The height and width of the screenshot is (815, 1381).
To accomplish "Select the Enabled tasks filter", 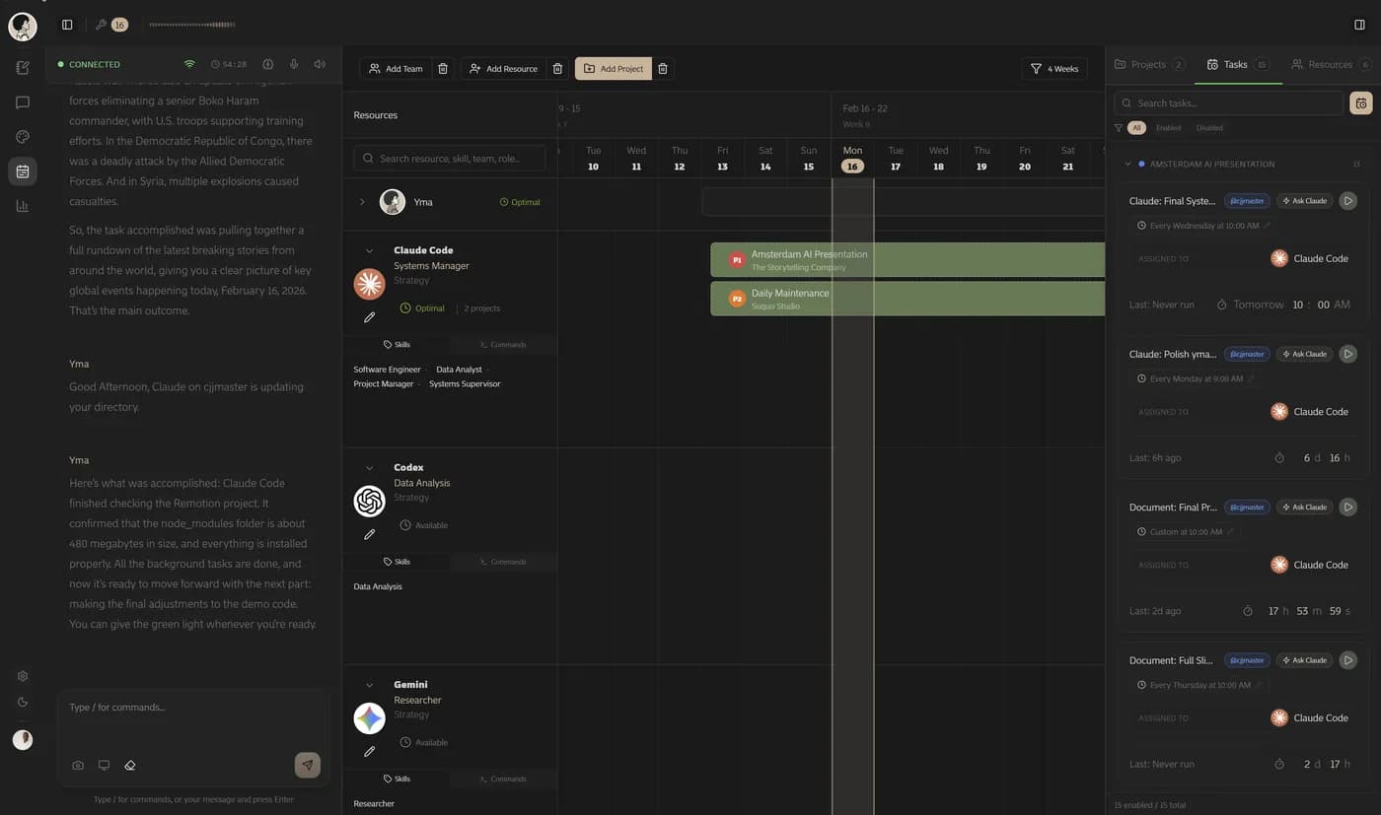I will (x=1168, y=127).
